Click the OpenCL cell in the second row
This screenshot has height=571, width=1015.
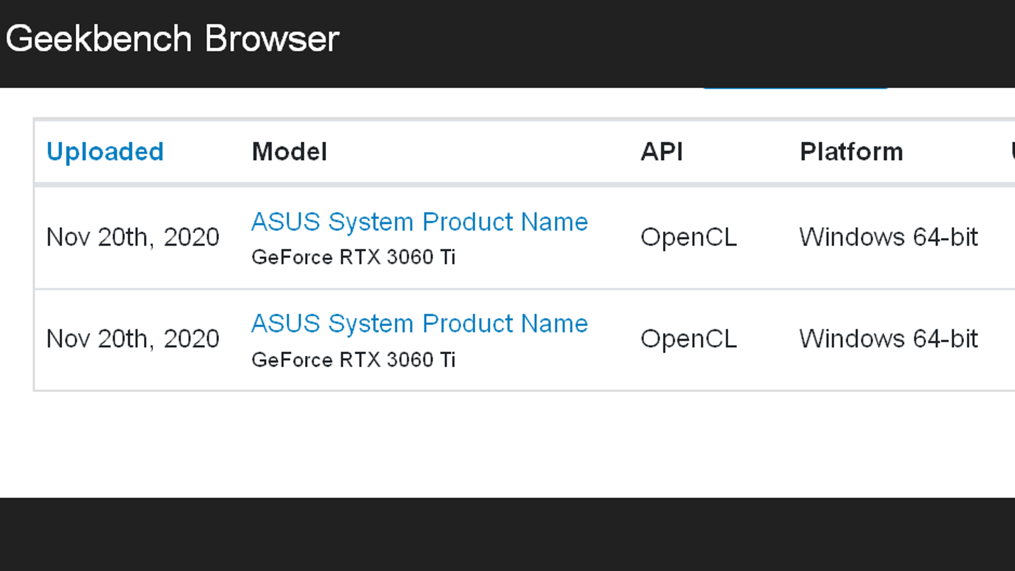click(x=688, y=339)
